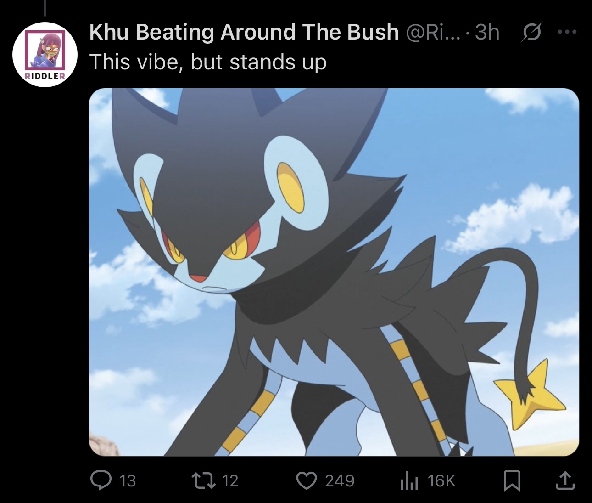Click the truncated @Ri... handle

[433, 32]
